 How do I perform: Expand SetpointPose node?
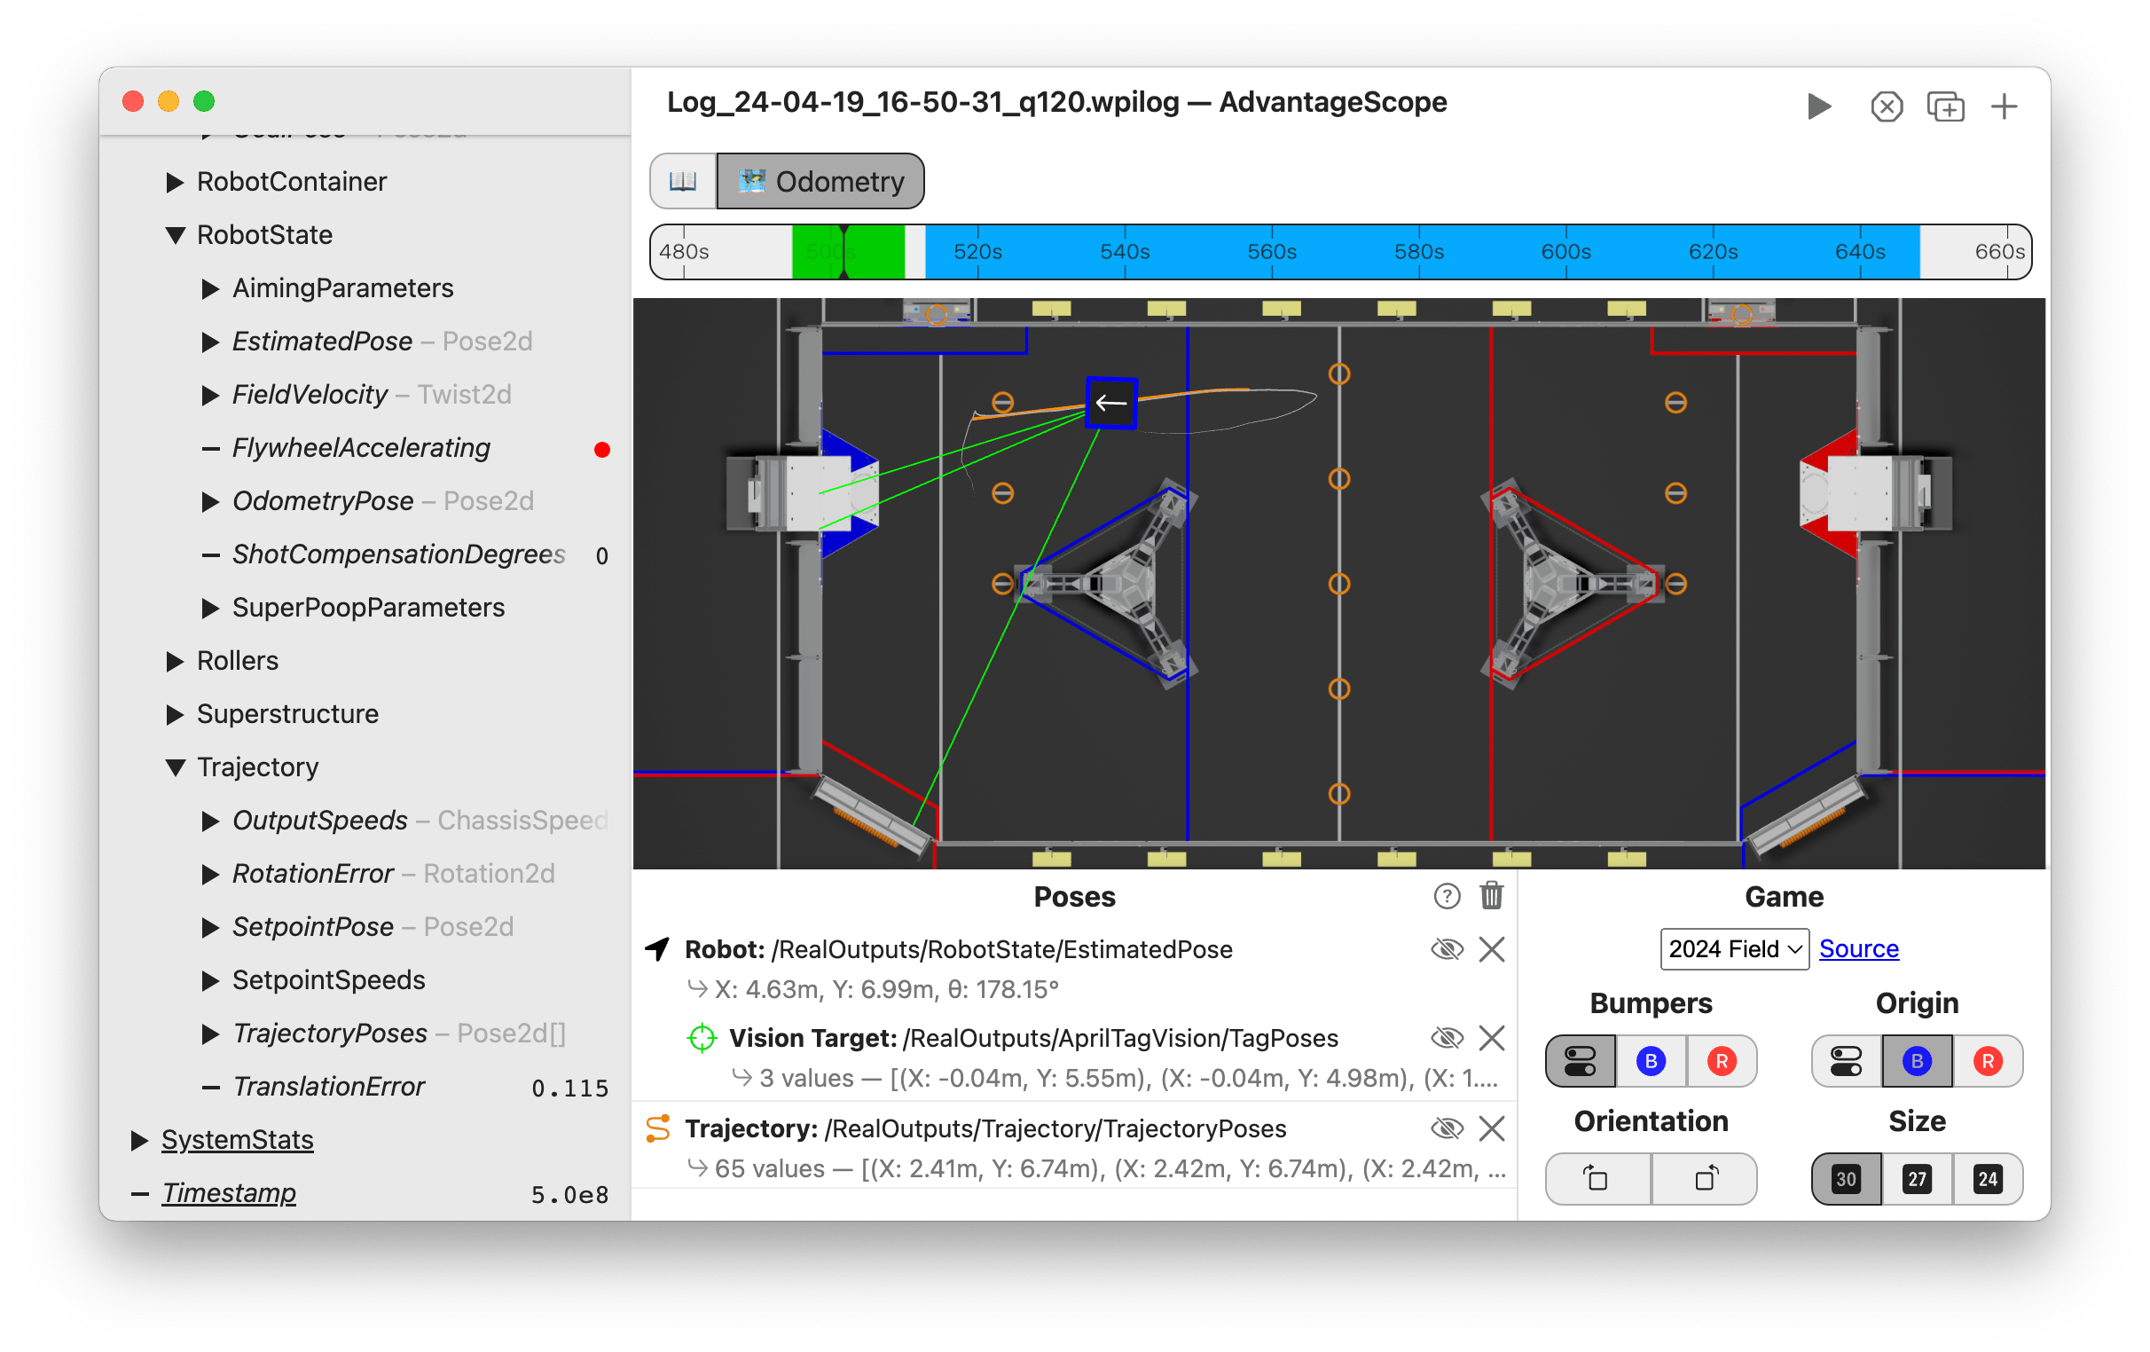click(211, 928)
